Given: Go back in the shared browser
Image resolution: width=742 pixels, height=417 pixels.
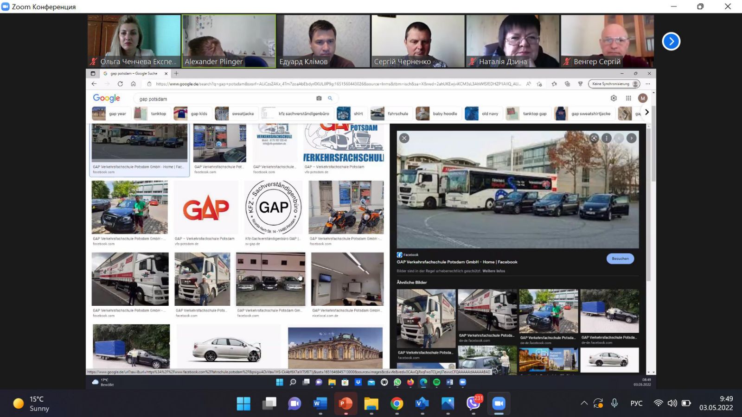Looking at the screenshot, I should tap(94, 84).
